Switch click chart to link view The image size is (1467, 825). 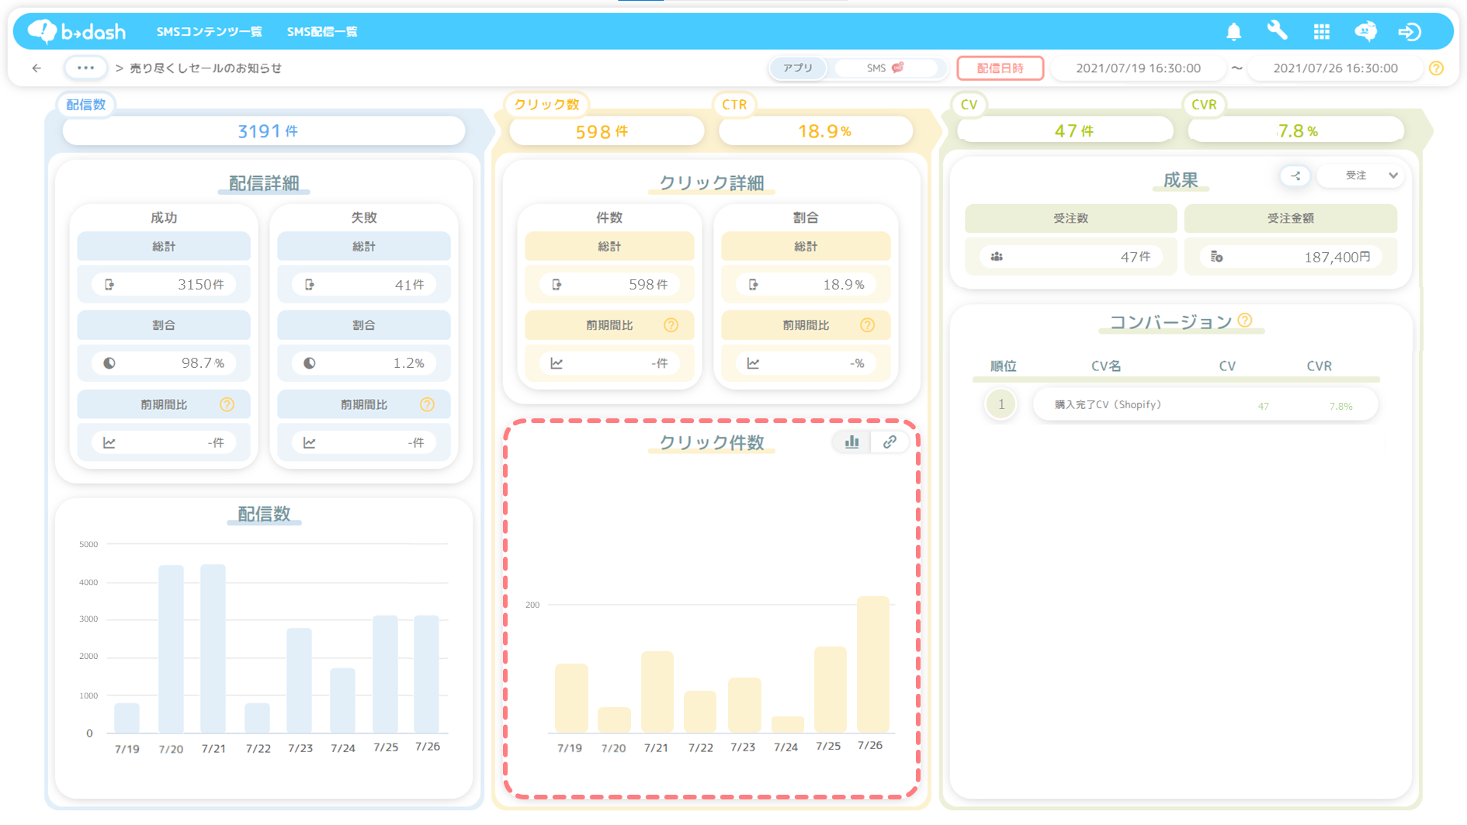click(890, 442)
